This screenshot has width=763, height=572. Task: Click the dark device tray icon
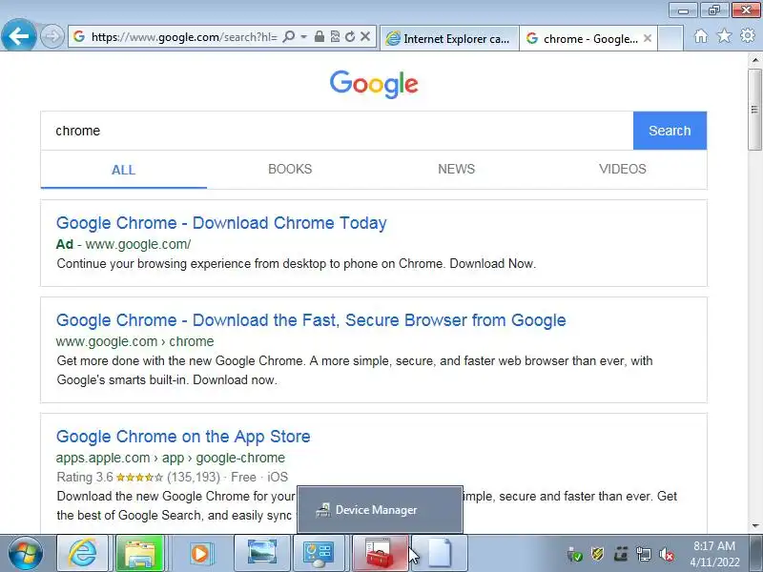pyautogui.click(x=621, y=554)
